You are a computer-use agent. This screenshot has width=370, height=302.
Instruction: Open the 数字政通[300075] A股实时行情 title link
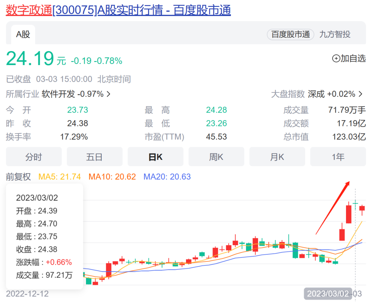coord(118,10)
